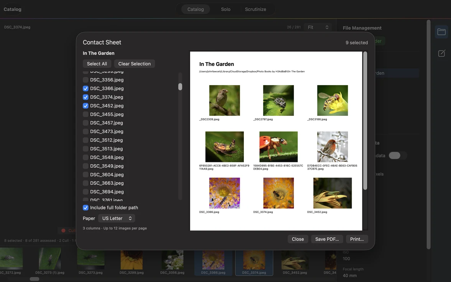Check the DSC_3455.jpeg checkbox
This screenshot has width=451, height=282.
click(86, 114)
